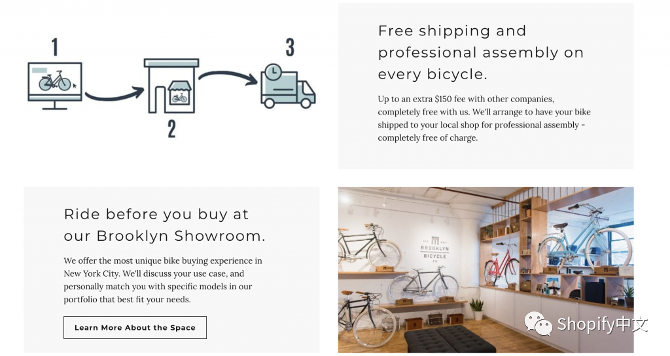The height and width of the screenshot is (356, 670).
Task: Click the curved arrow pointing to truck
Action: pos(228,77)
